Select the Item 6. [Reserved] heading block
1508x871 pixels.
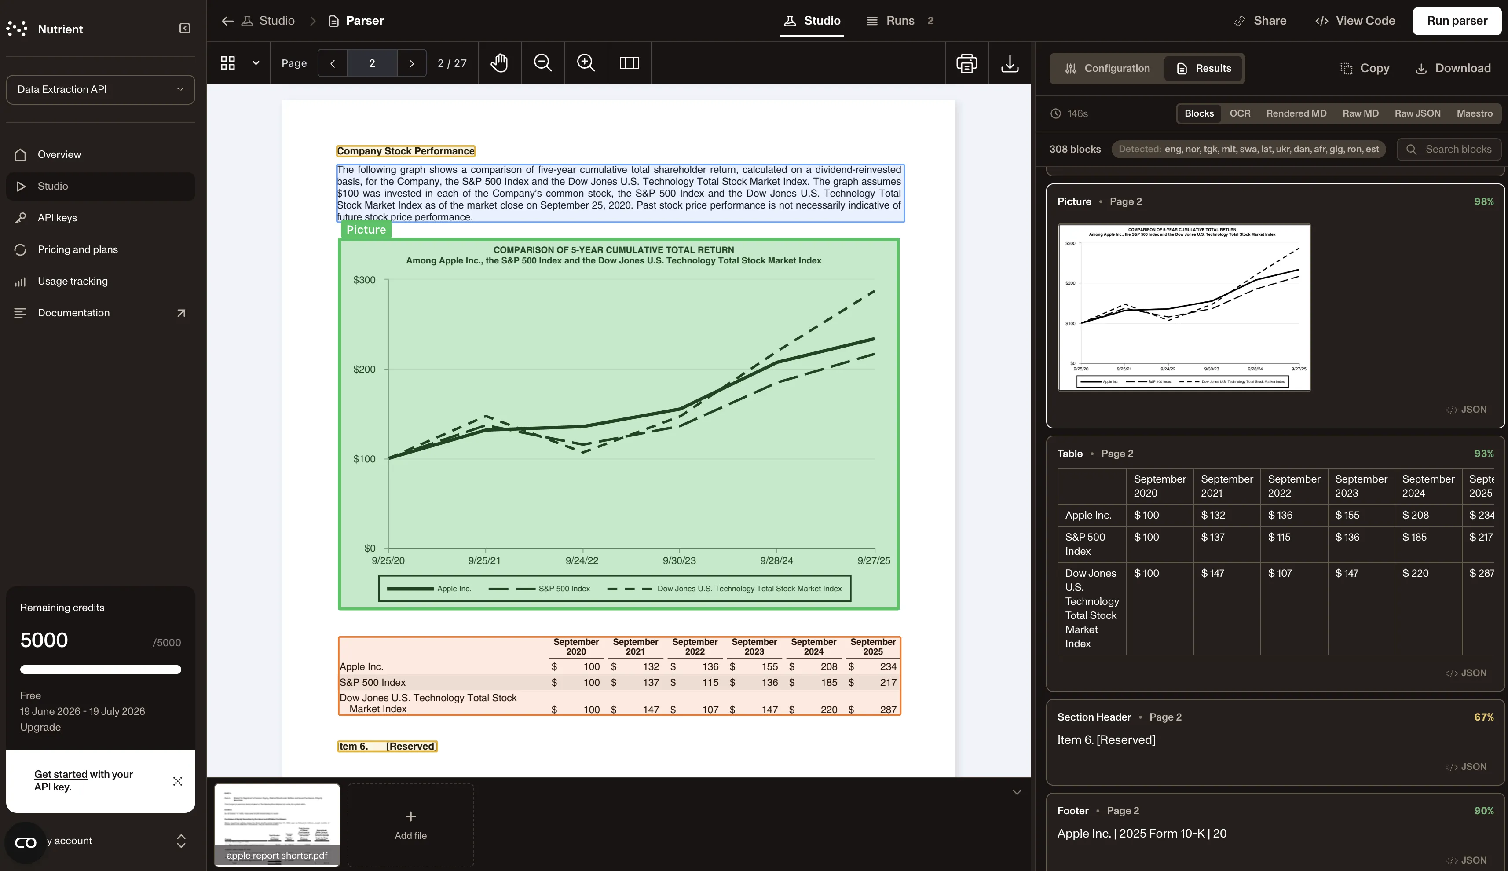click(x=387, y=746)
